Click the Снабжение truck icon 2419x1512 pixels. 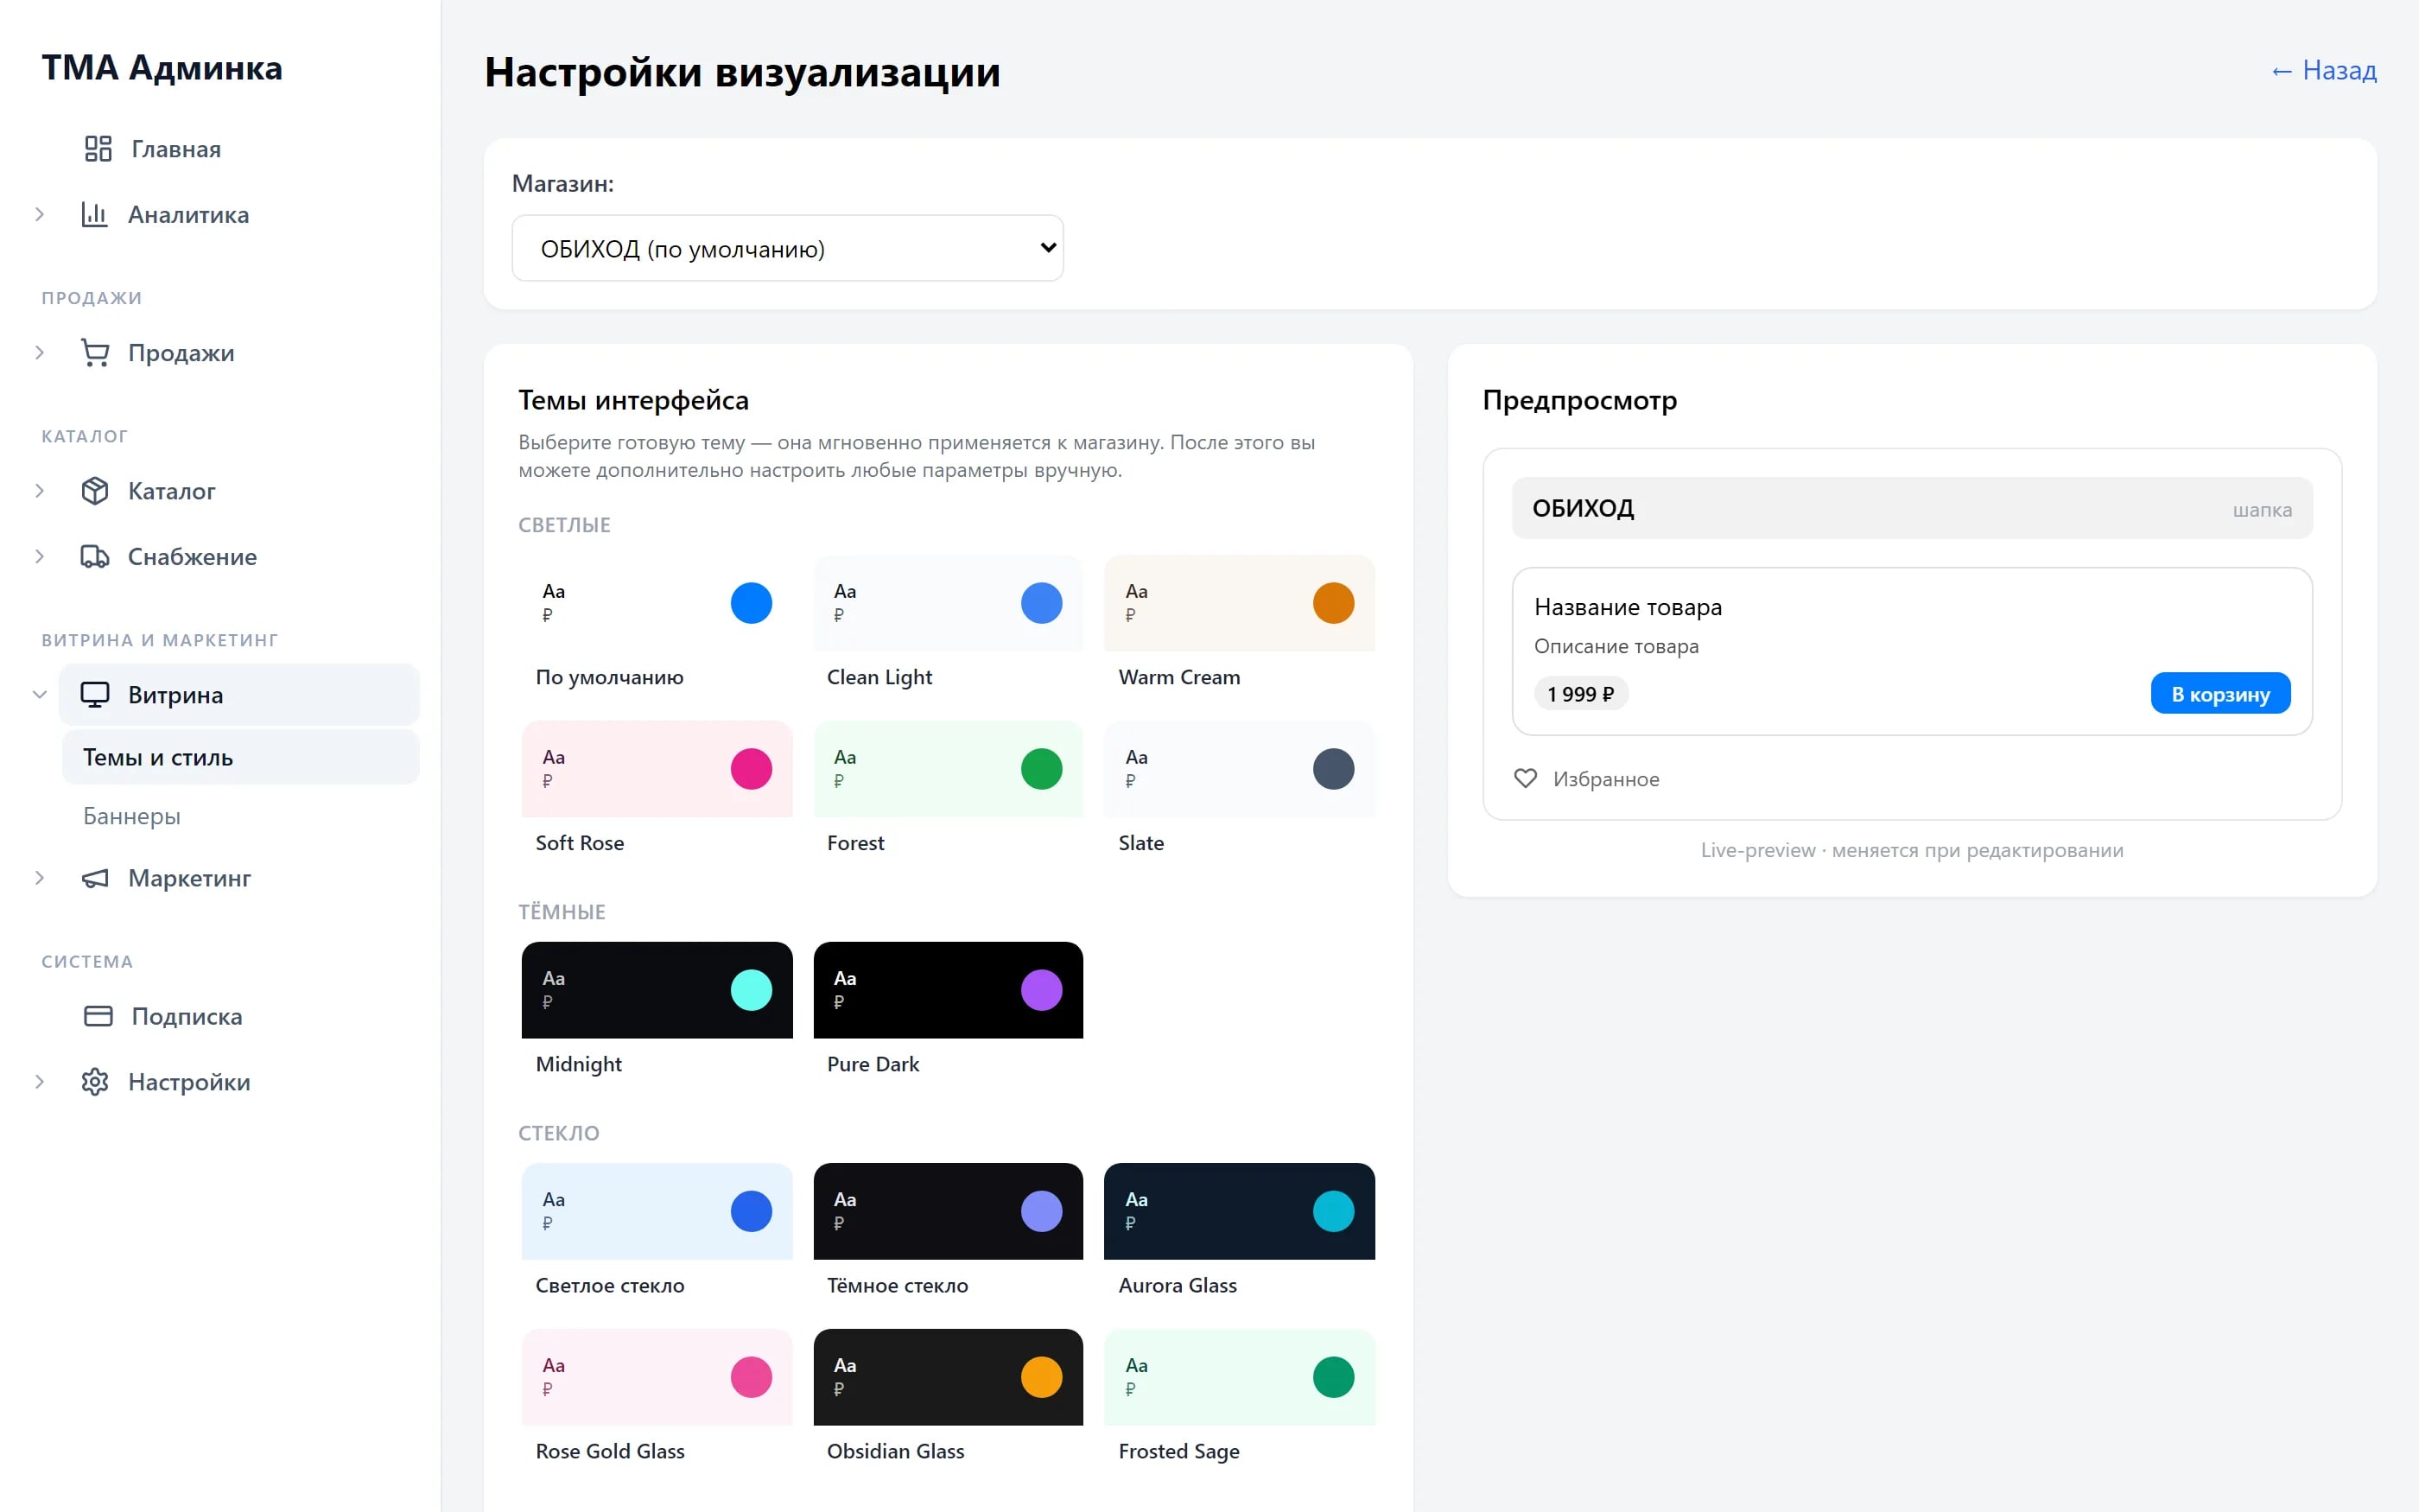(94, 556)
